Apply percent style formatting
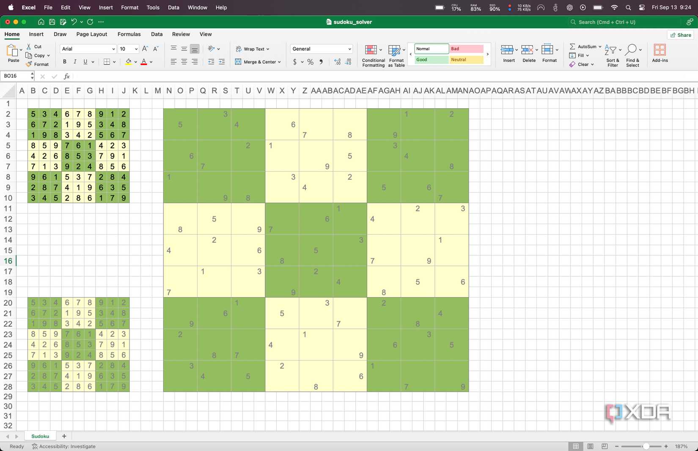Viewport: 698px width, 451px height. tap(310, 62)
